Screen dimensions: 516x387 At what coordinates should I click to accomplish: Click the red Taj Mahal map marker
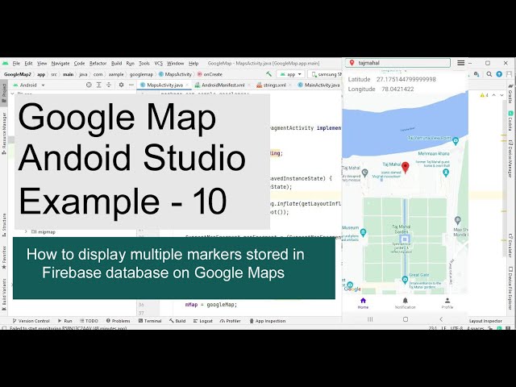tap(406, 167)
